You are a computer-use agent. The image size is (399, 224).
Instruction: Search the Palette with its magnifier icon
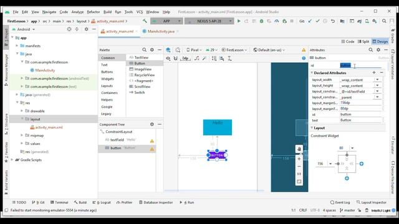click(x=144, y=50)
